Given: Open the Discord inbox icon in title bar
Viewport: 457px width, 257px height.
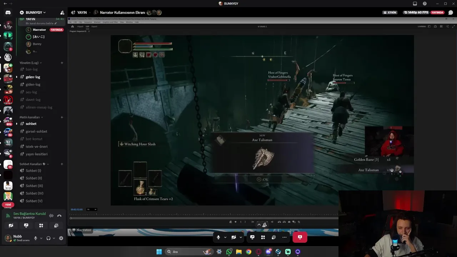Looking at the screenshot, I should coord(415,4).
